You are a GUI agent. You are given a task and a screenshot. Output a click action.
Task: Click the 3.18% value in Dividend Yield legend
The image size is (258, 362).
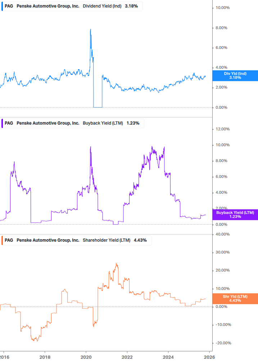[x=132, y=6]
